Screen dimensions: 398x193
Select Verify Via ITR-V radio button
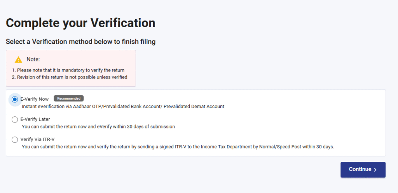15,140
